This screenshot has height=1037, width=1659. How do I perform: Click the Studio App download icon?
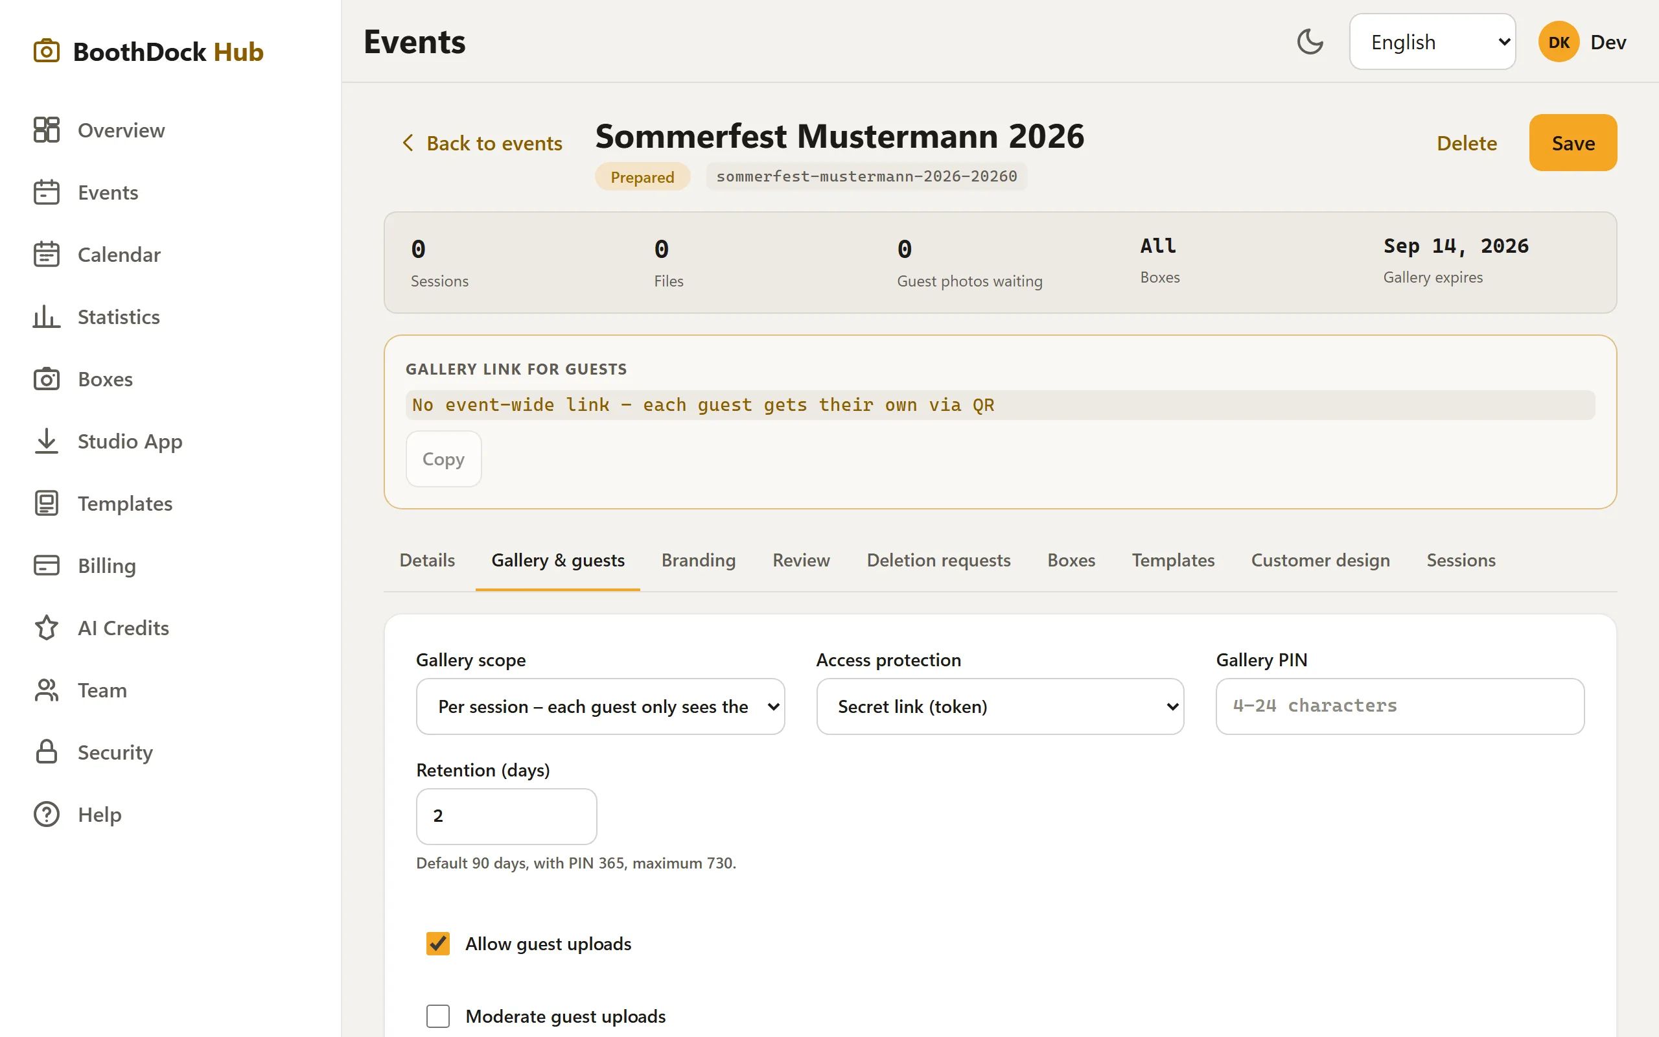[x=47, y=441]
